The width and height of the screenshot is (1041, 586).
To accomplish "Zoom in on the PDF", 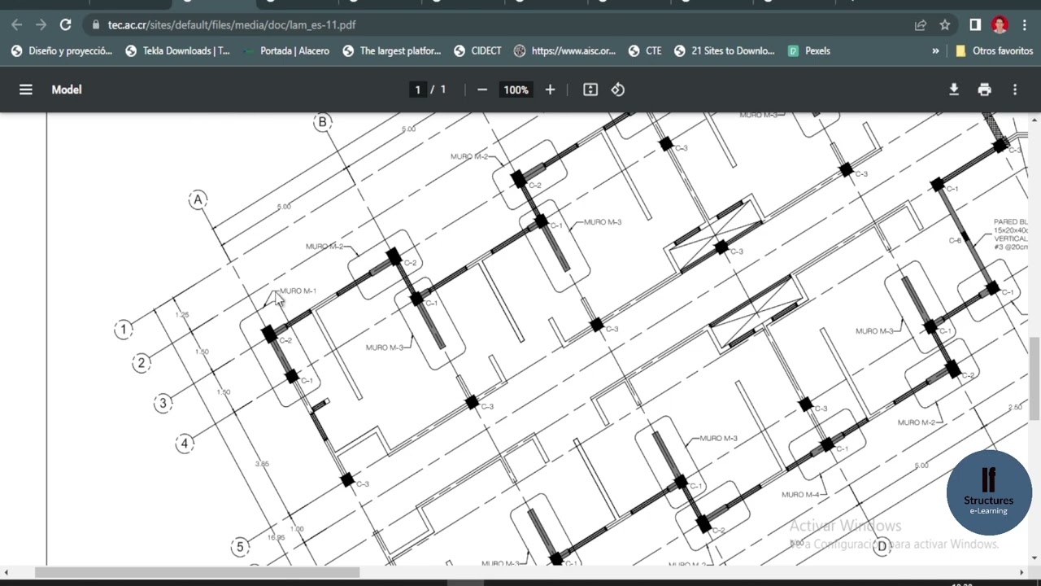I will [x=550, y=90].
